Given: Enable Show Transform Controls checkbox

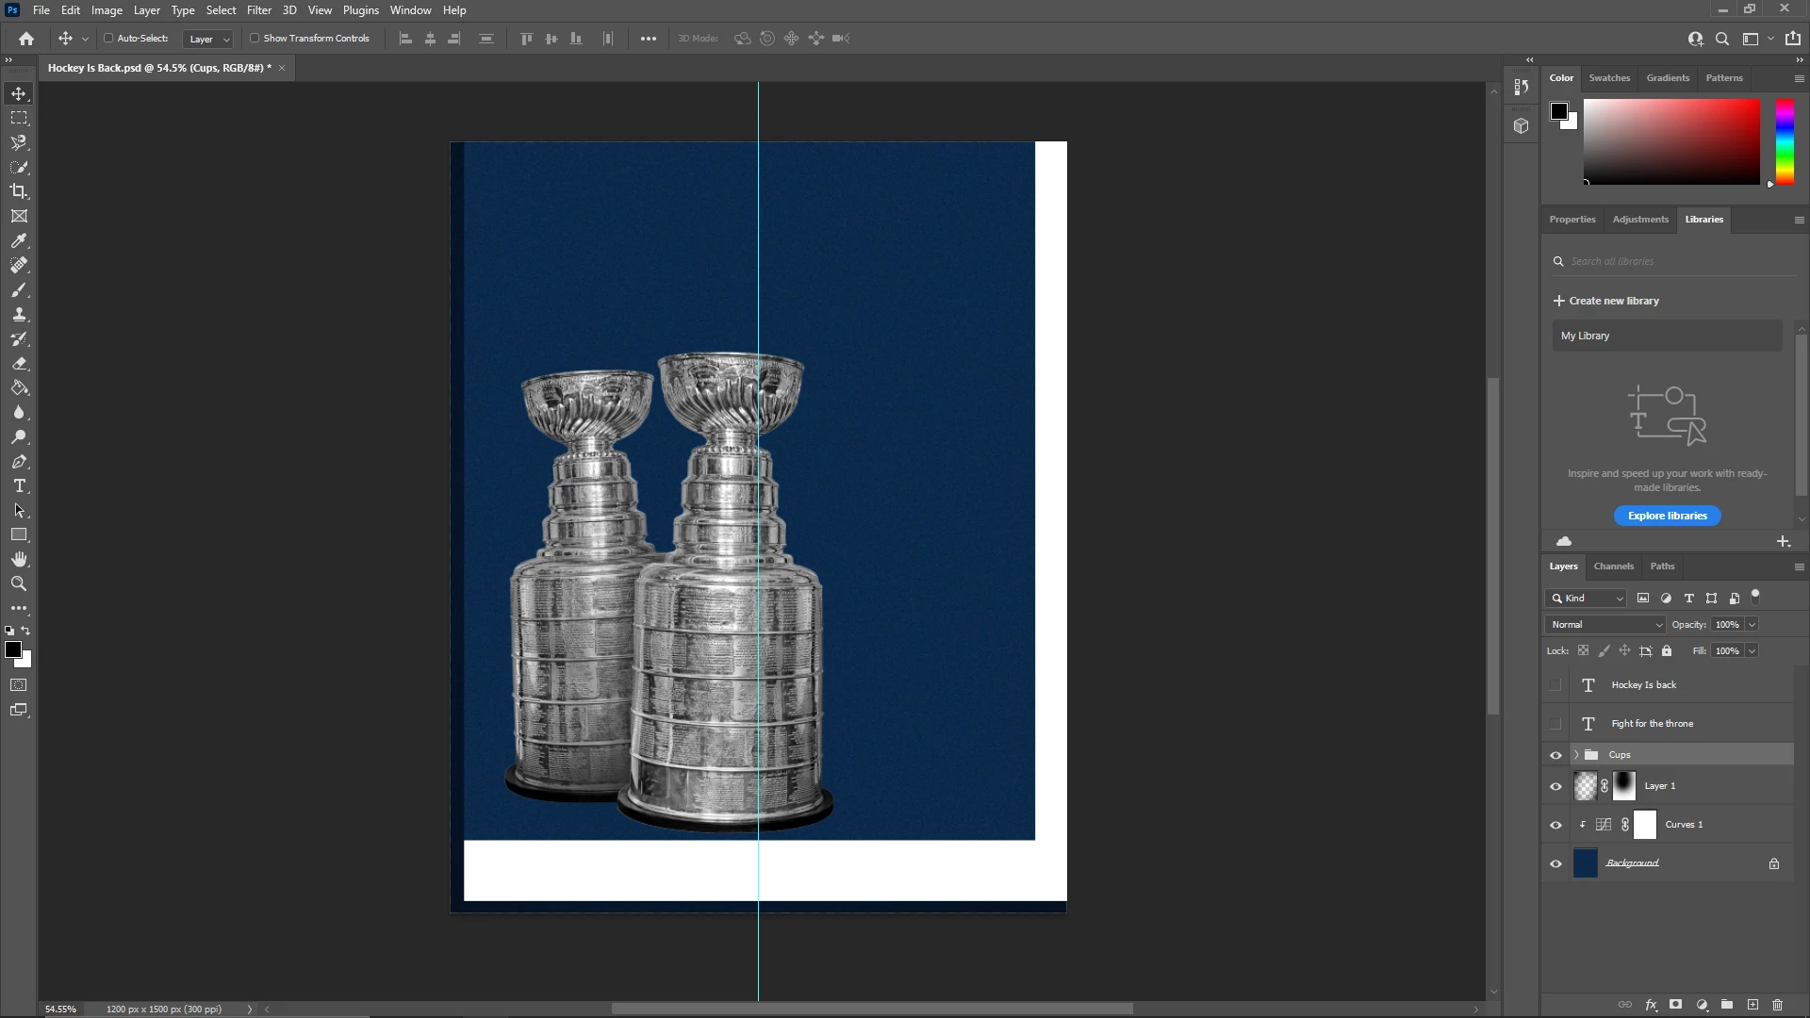Looking at the screenshot, I should pyautogui.click(x=255, y=39).
